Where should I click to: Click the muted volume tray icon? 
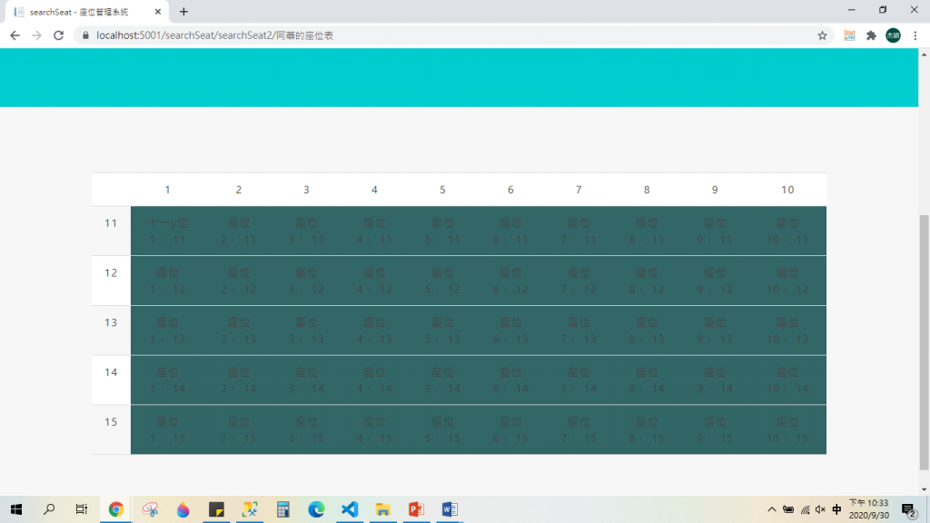click(x=820, y=509)
